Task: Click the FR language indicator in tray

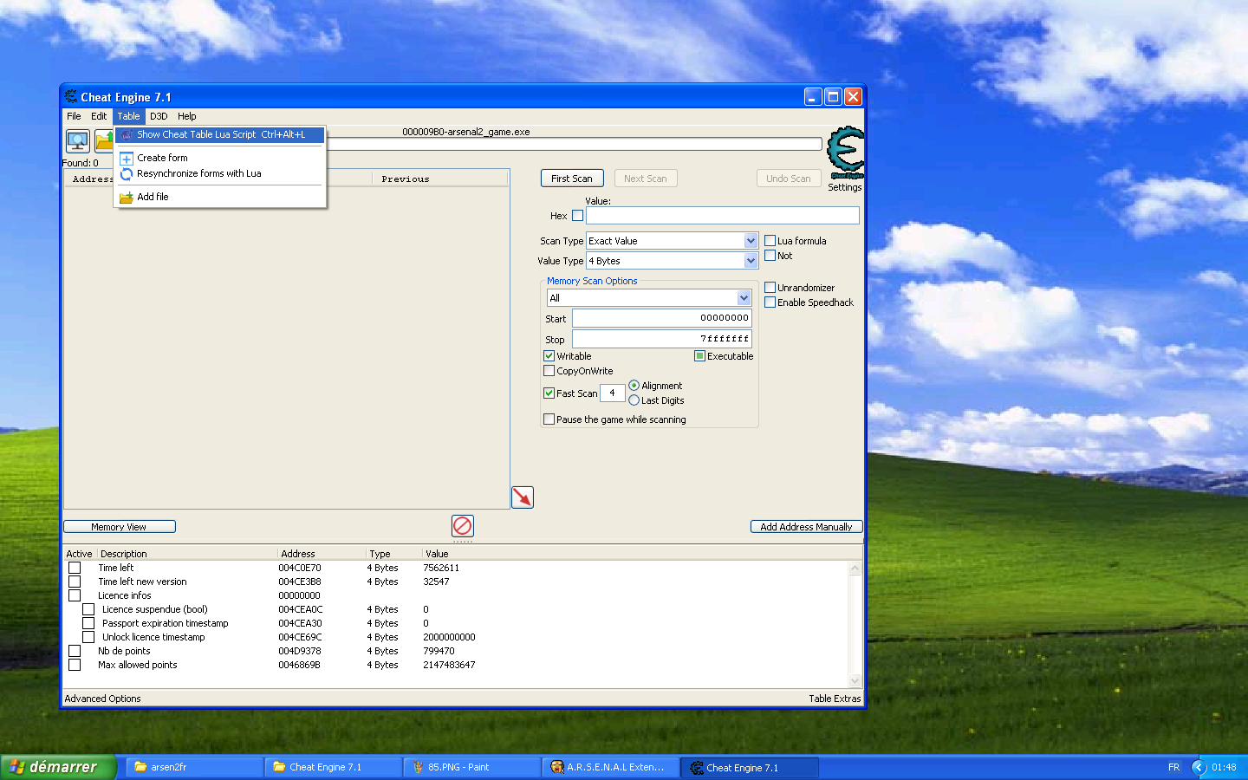Action: (x=1173, y=767)
